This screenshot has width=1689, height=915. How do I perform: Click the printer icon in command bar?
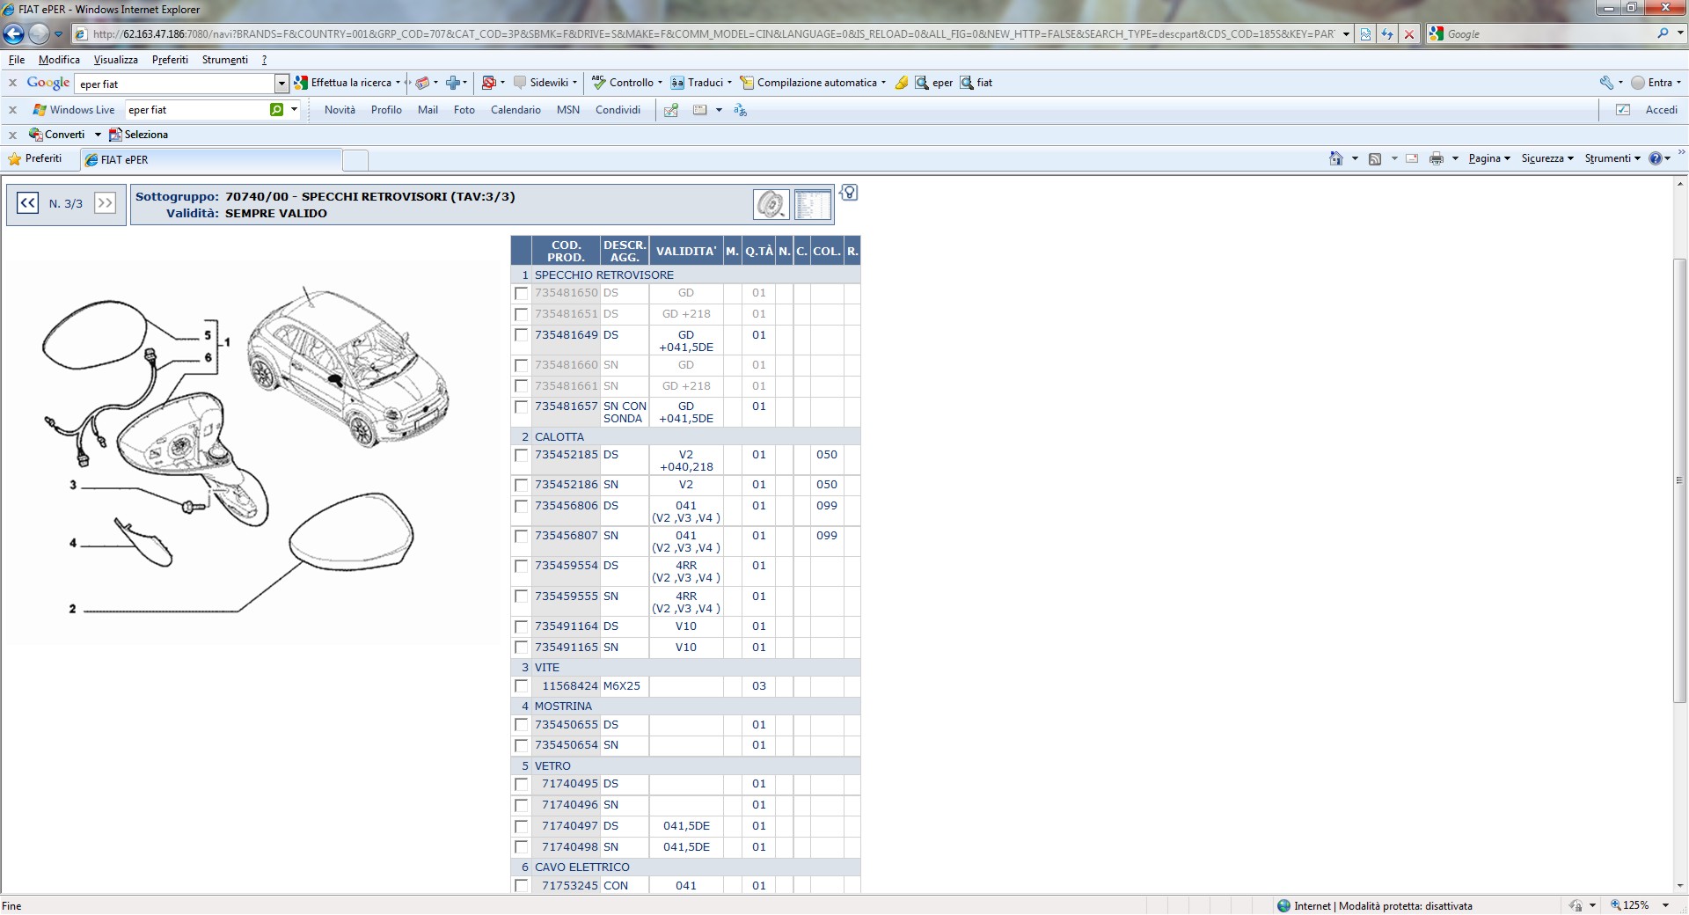tap(1436, 158)
